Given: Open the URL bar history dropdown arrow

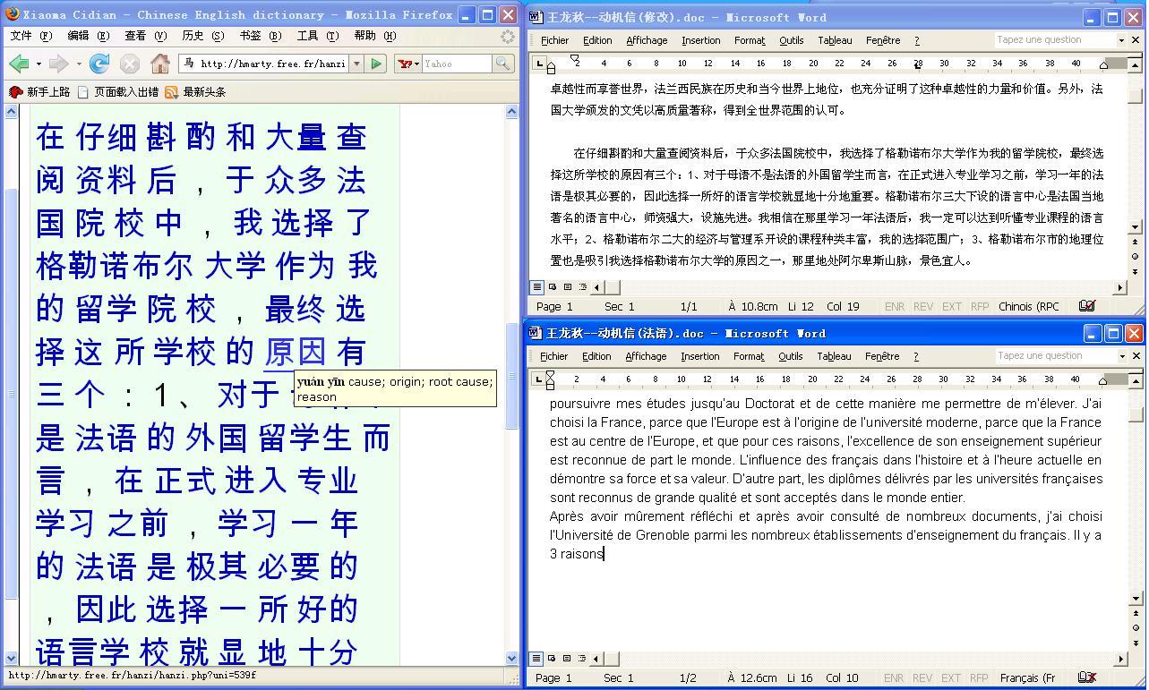Looking at the screenshot, I should 356,64.
